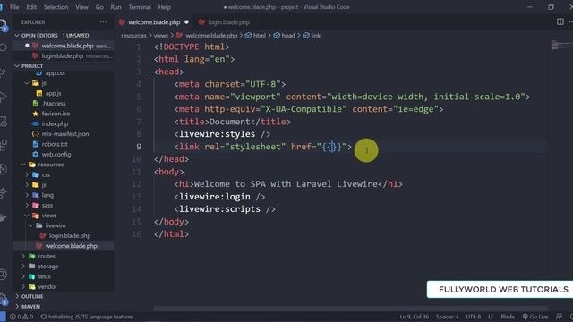Open the Edit menu
This screenshot has width=573, height=322.
tap(31, 7)
